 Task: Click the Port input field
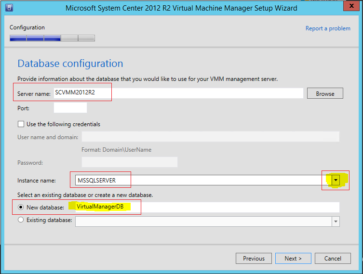coord(70,108)
